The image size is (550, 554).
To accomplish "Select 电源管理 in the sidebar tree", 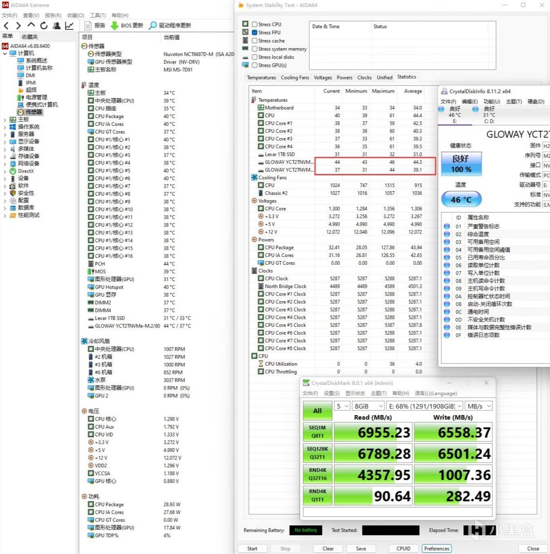I will (x=36, y=97).
